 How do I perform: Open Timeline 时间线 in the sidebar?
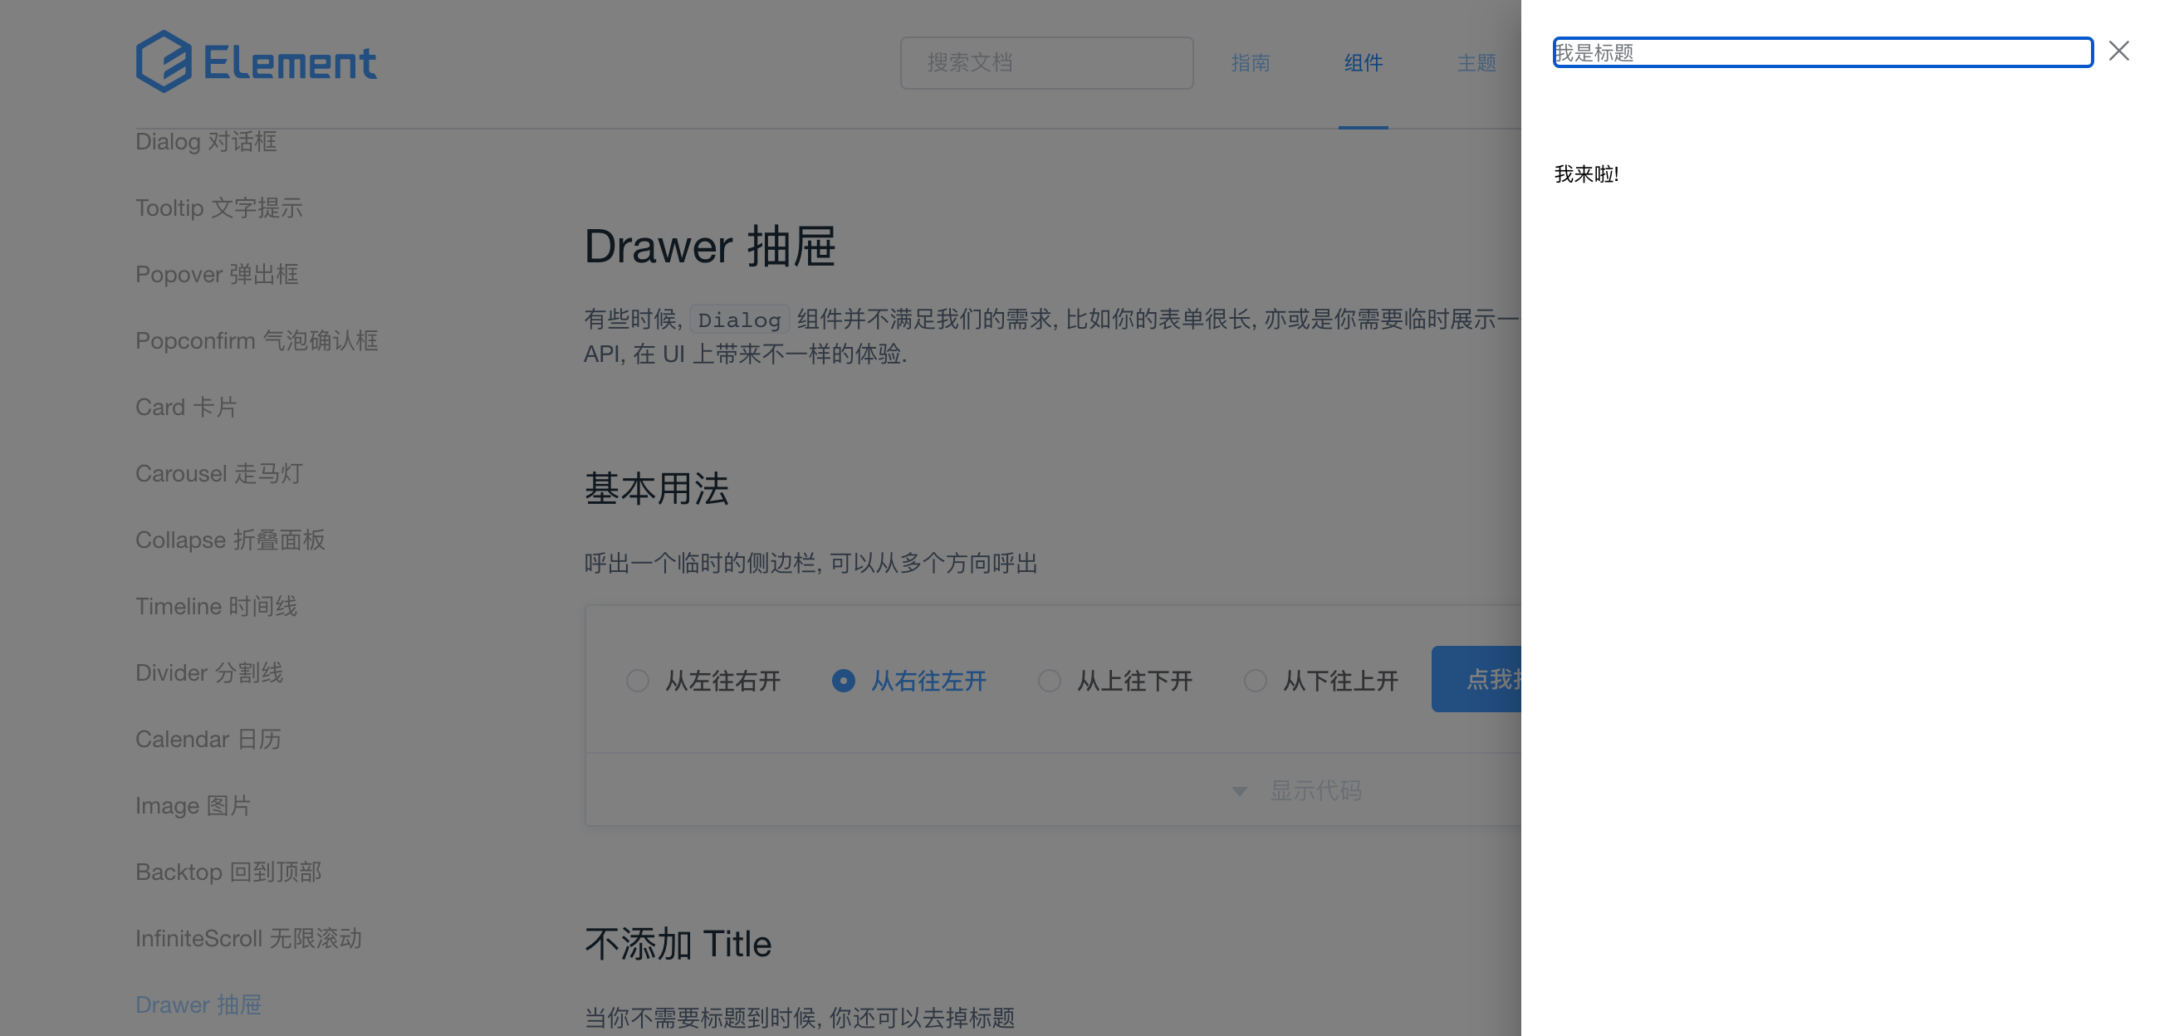pos(216,605)
